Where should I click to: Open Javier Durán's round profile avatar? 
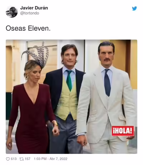click(12, 12)
